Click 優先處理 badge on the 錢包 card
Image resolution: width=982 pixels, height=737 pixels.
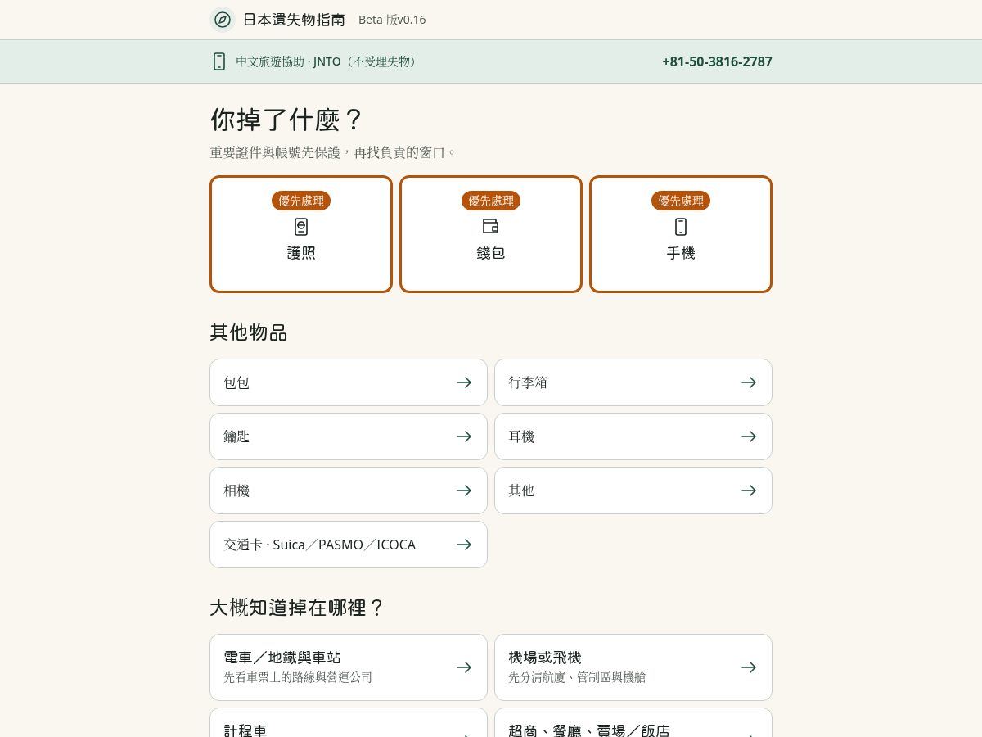pos(491,201)
